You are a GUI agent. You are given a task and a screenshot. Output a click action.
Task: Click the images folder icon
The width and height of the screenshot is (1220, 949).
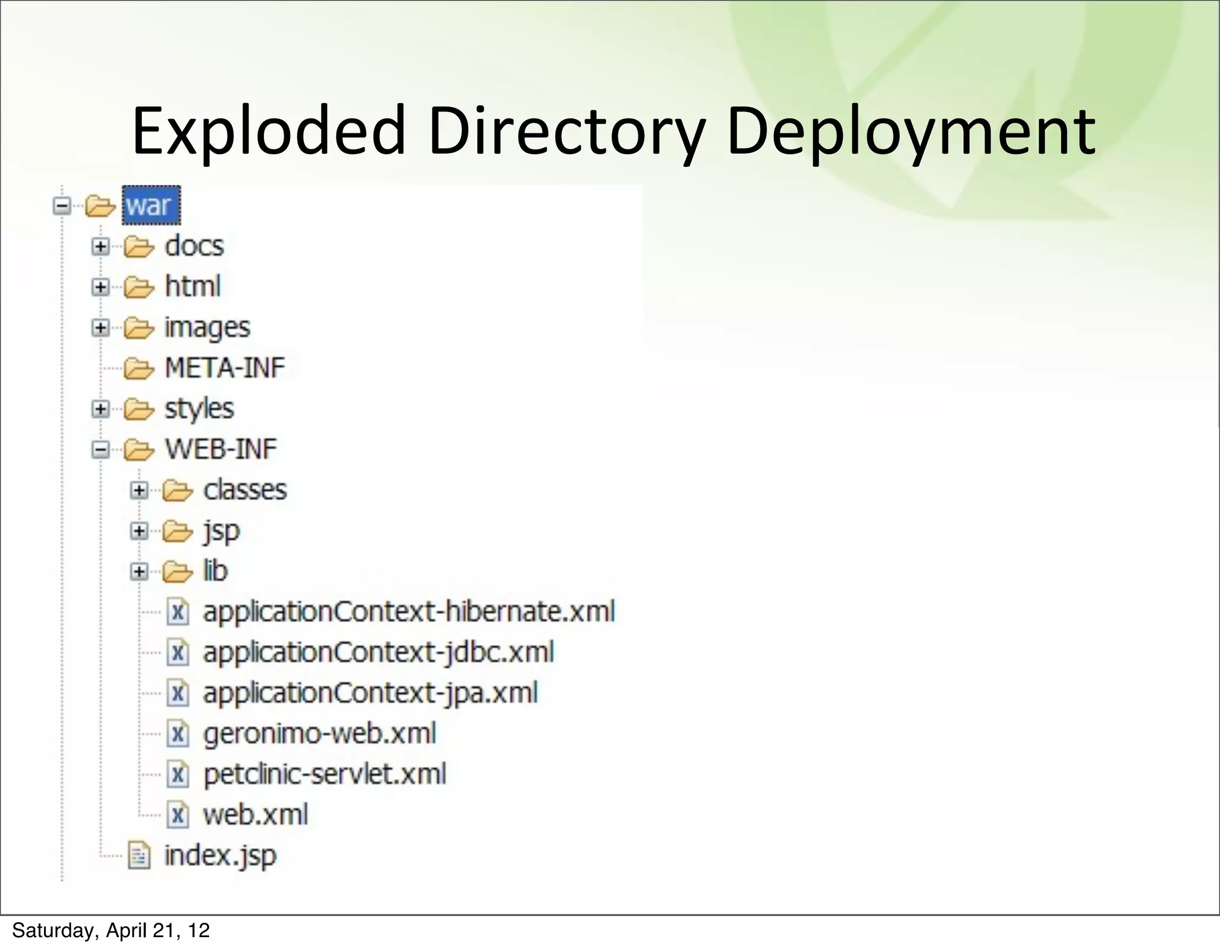tap(139, 328)
